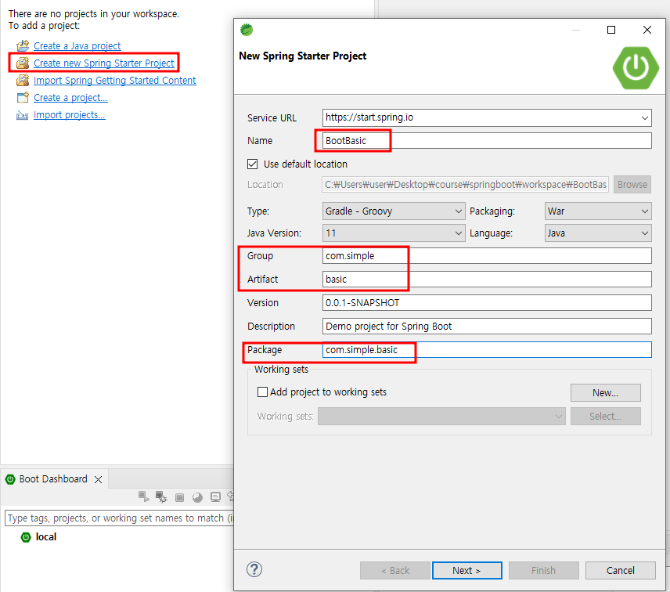Click the green icon on Boot Dashboard tab
Screen dimensions: 670x592
(10, 479)
